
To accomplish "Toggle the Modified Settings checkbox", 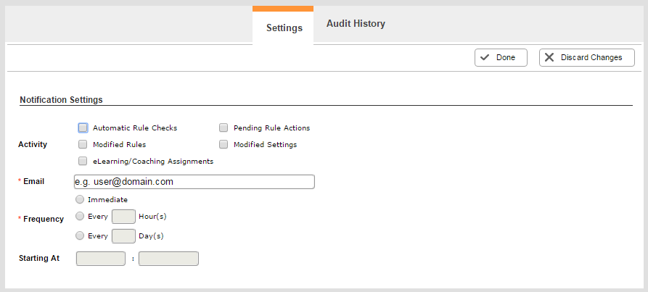I will pyautogui.click(x=223, y=144).
